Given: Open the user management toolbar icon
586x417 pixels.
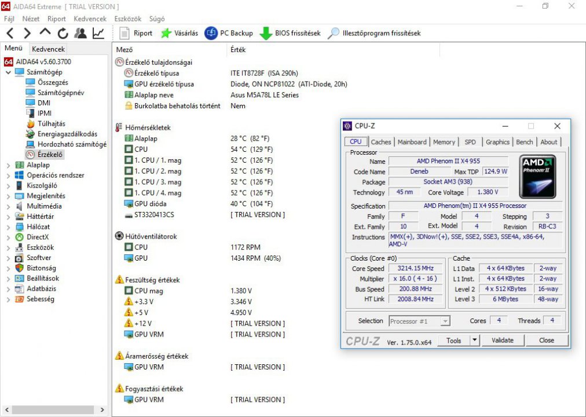Looking at the screenshot, I should pos(80,33).
